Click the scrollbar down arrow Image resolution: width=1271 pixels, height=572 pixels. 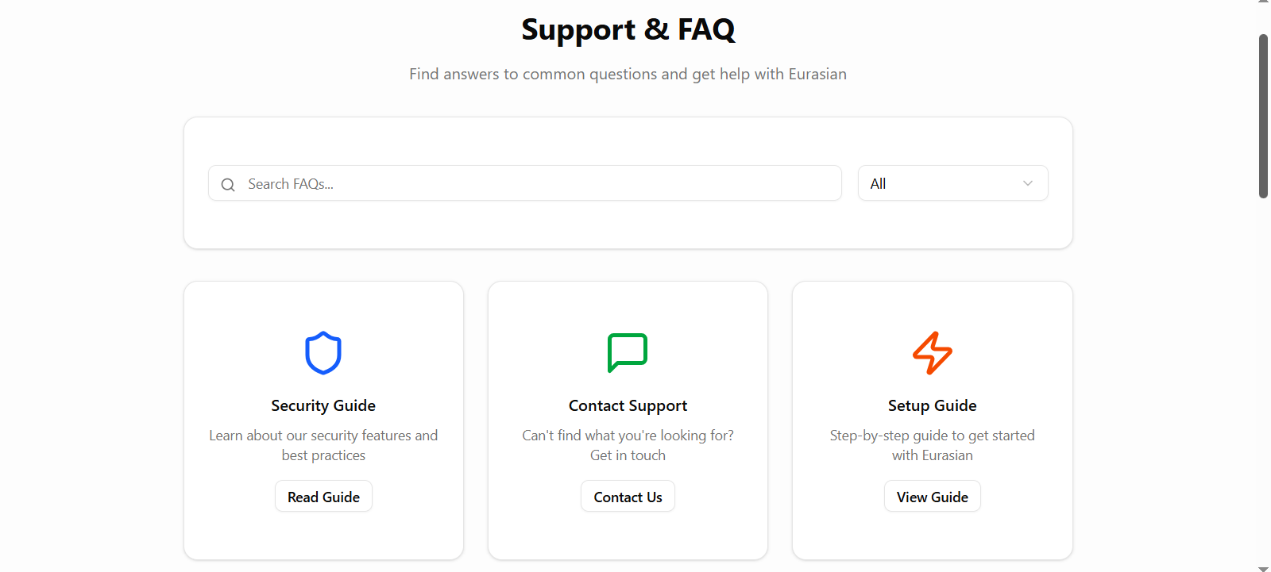(1263, 568)
